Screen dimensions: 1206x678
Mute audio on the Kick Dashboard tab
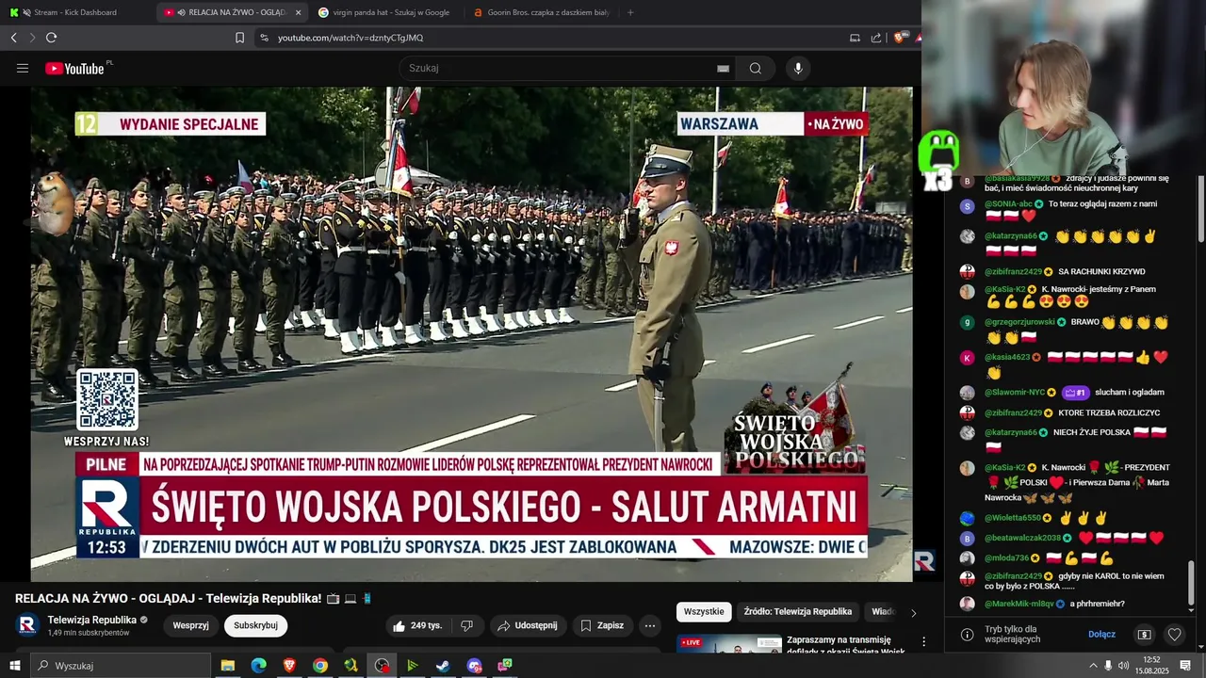pos(26,12)
